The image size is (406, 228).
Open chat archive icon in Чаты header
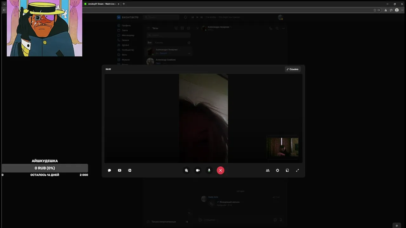pyautogui.click(x=182, y=28)
